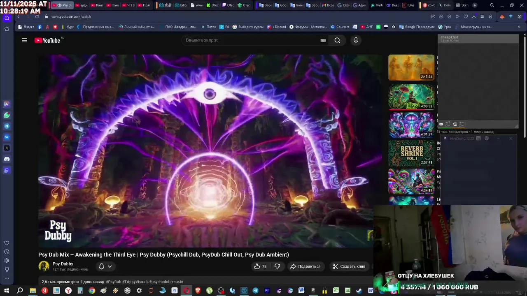Open the MiniChat settings gear icon
The height and width of the screenshot is (296, 527).
pos(487,139)
